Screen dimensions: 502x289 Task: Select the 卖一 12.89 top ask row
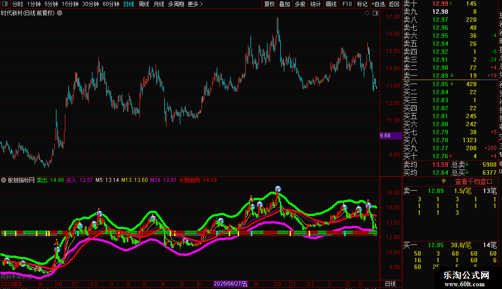point(450,76)
